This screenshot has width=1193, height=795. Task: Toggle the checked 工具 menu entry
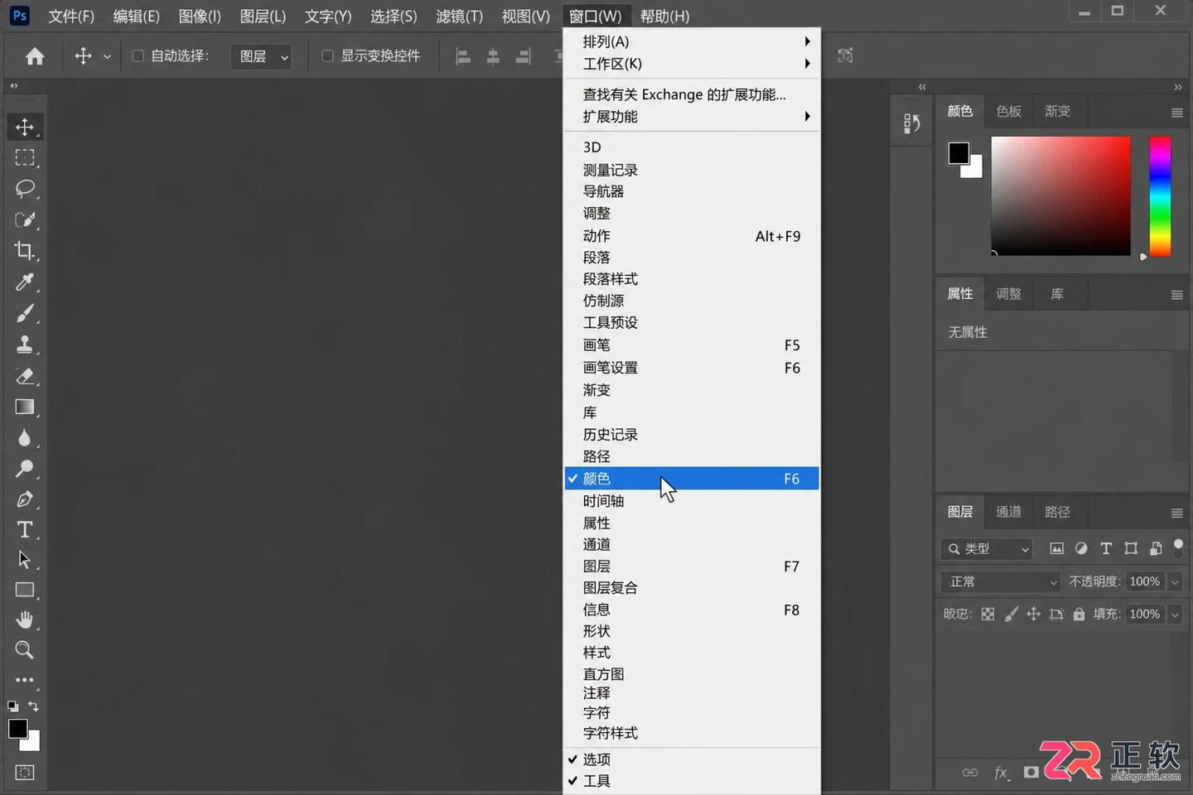click(692, 781)
